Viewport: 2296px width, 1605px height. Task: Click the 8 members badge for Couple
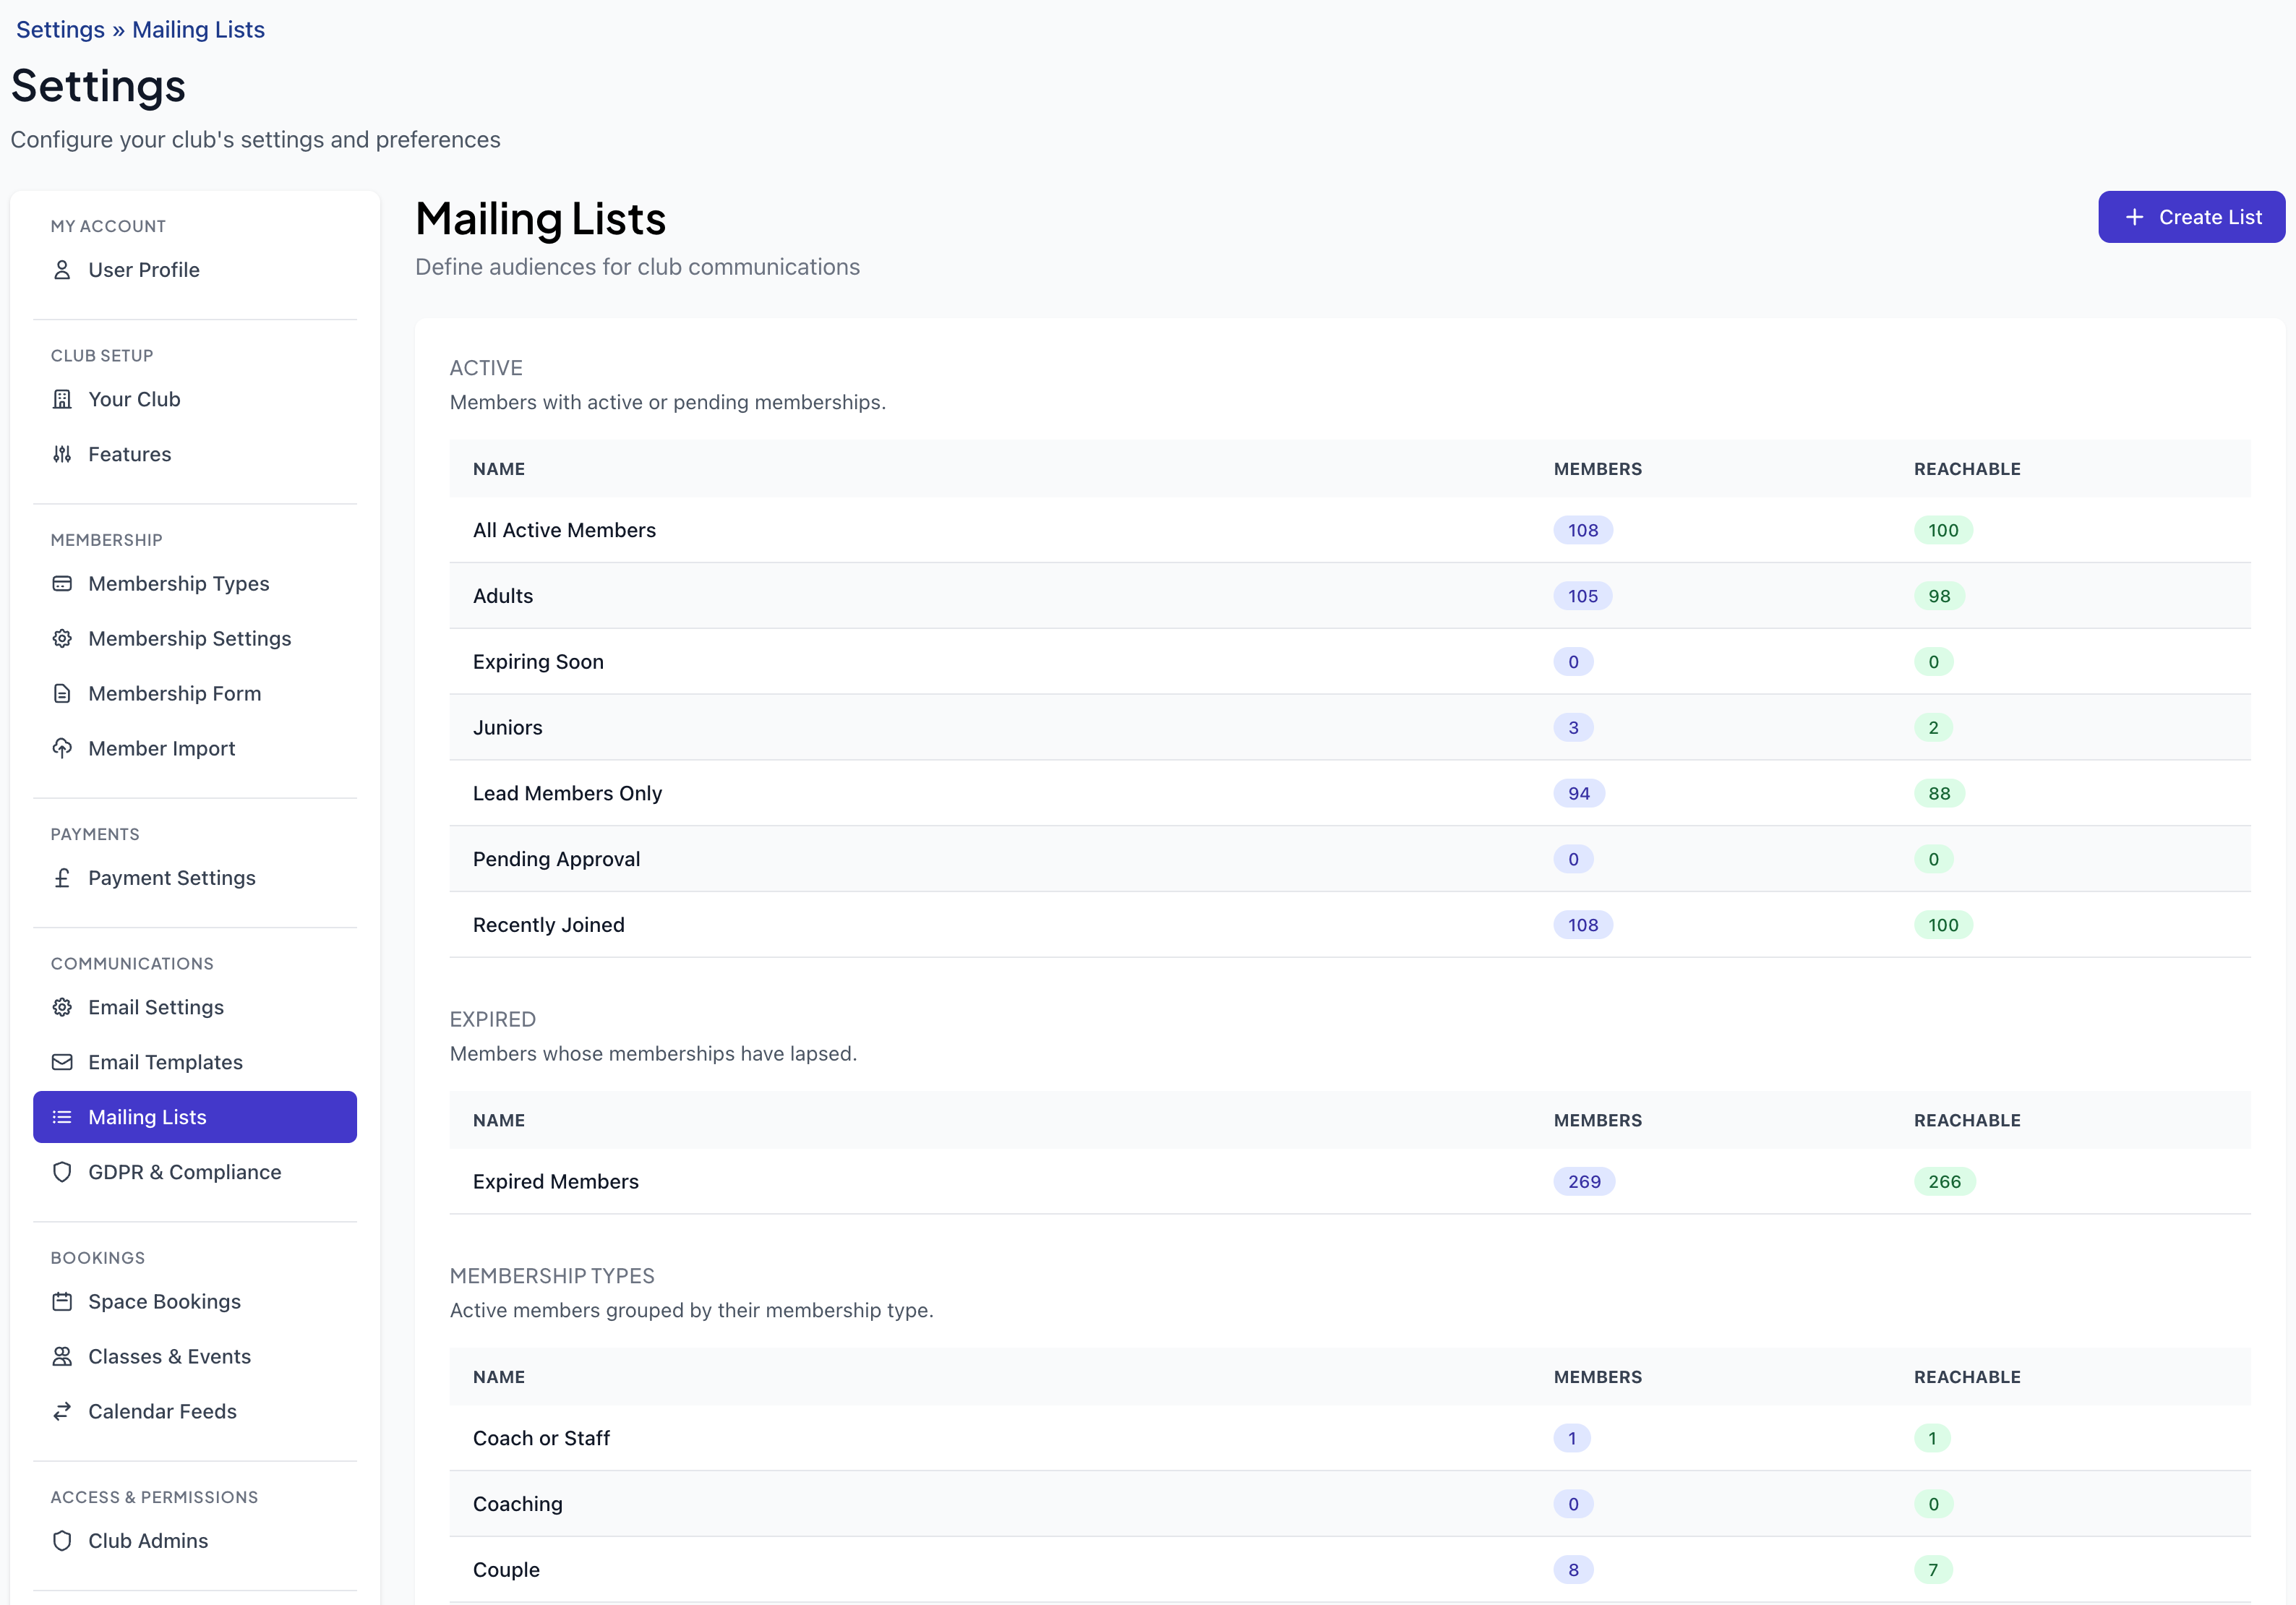(1573, 1570)
